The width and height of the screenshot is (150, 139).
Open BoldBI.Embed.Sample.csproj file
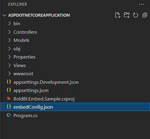[44, 99]
